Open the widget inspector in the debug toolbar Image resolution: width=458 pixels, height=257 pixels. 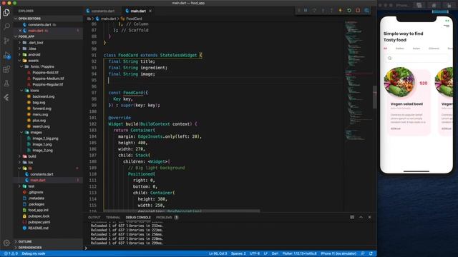(x=366, y=11)
